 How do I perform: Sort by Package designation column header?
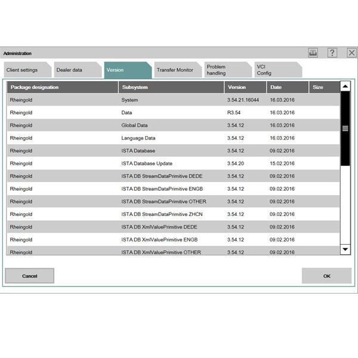(62, 87)
